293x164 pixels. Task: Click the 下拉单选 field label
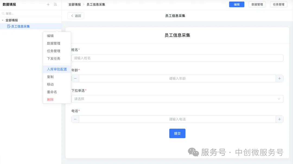click(78, 90)
